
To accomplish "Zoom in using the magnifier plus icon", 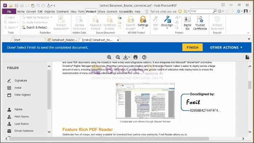I will (109, 57).
